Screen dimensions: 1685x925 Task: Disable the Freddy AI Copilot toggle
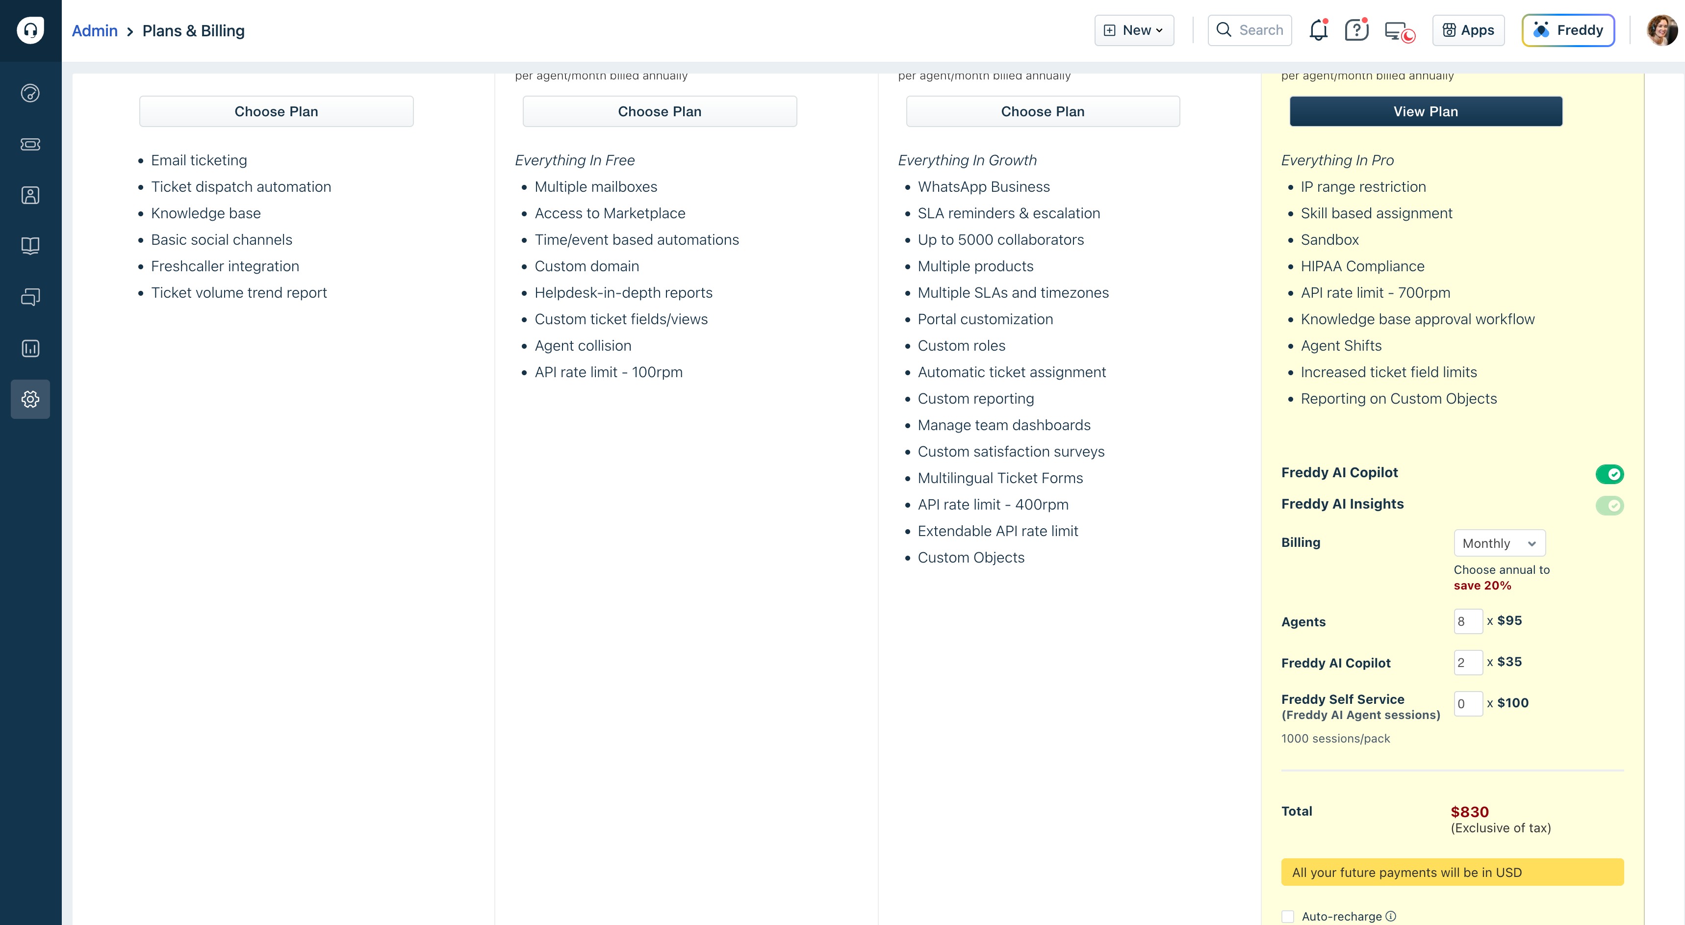click(x=1609, y=474)
